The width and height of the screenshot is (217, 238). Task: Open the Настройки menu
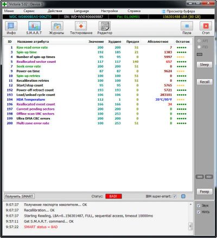110,11
